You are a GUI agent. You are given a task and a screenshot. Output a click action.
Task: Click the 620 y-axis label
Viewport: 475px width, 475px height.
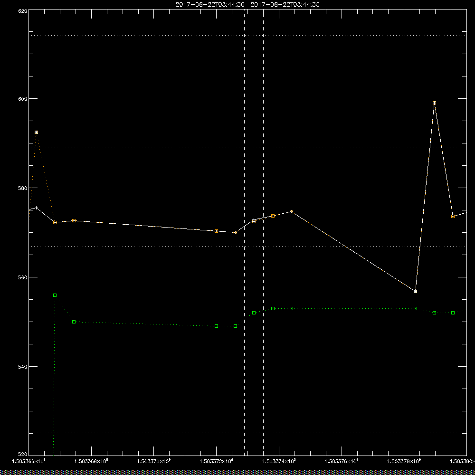pyautogui.click(x=23, y=10)
